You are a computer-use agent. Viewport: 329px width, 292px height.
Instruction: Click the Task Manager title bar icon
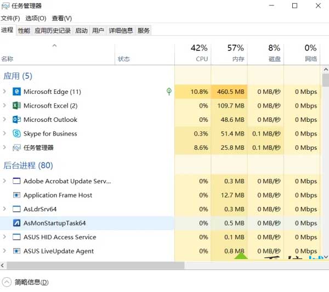point(5,5)
